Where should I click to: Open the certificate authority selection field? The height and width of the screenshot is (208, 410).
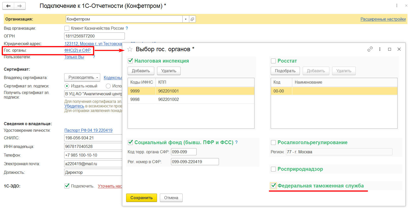click(x=93, y=94)
